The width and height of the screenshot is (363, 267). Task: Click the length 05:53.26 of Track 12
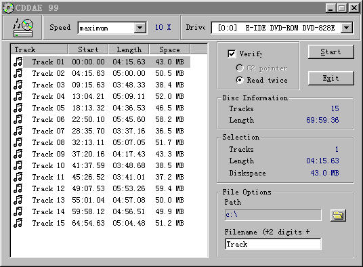(x=129, y=188)
